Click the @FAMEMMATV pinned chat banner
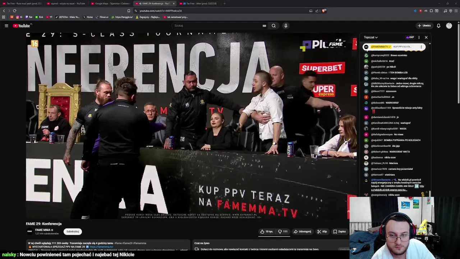 click(394, 47)
